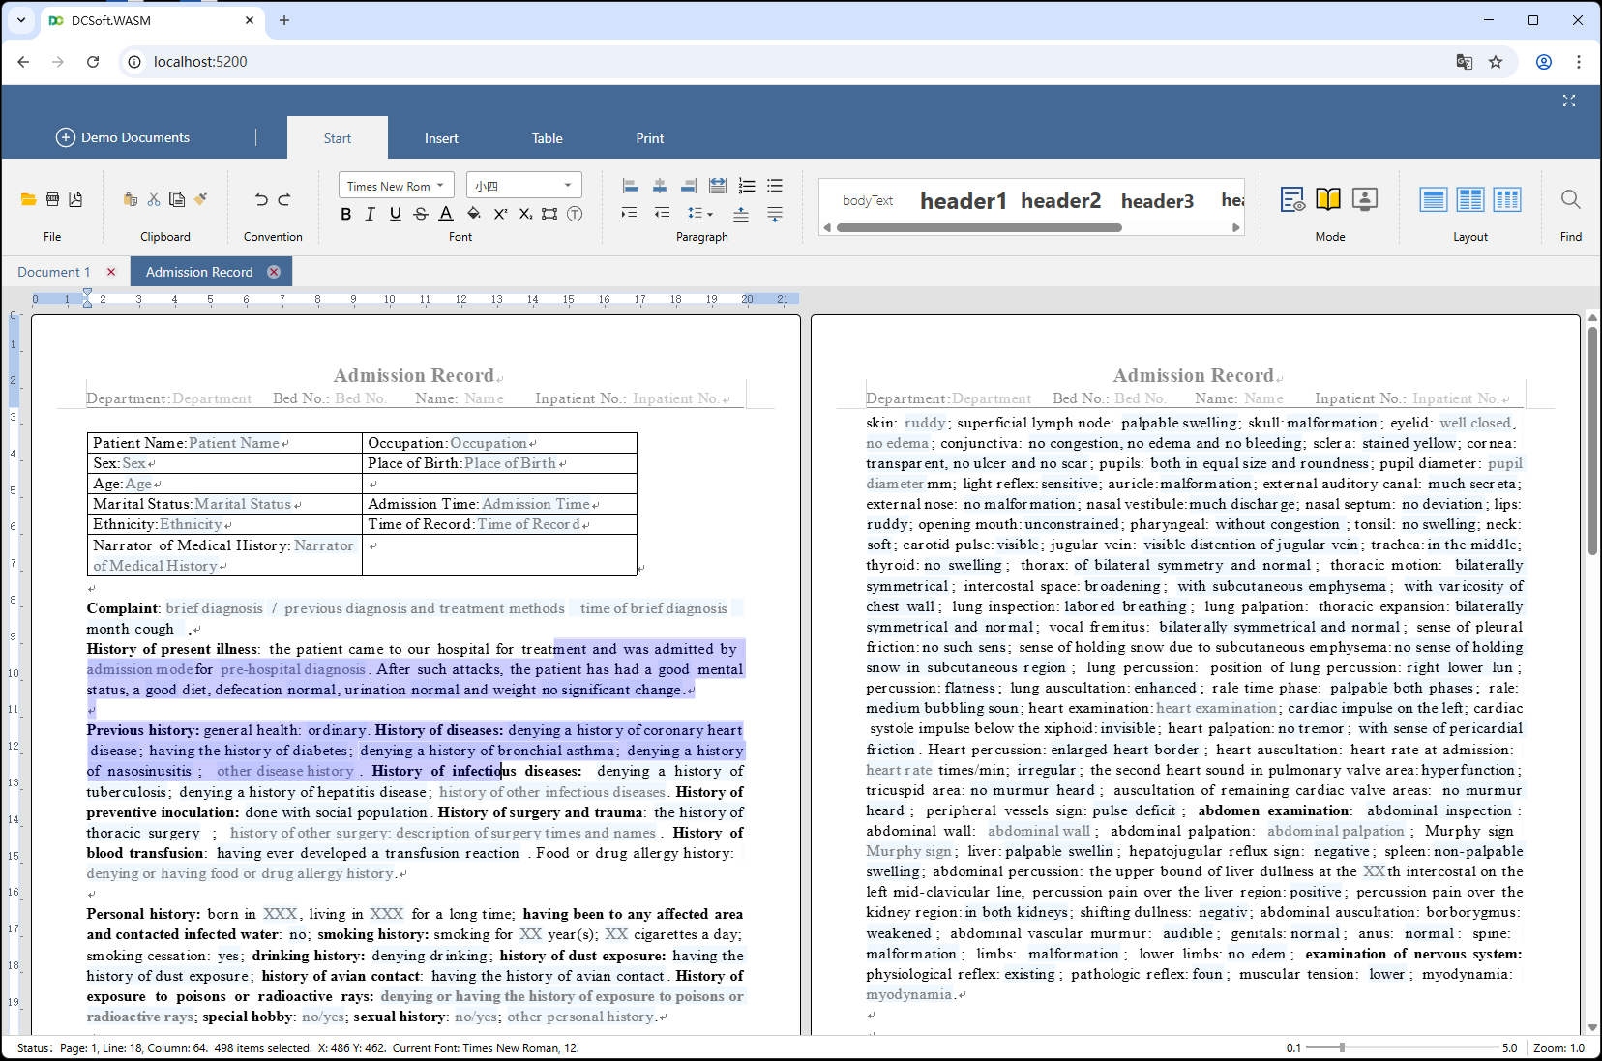
Task: Select the format painter brush
Action: 201,199
